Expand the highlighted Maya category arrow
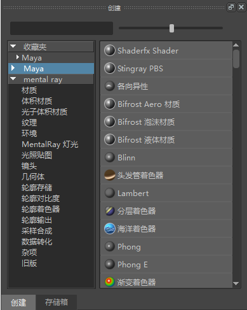The width and height of the screenshot is (247, 310). [x=13, y=68]
